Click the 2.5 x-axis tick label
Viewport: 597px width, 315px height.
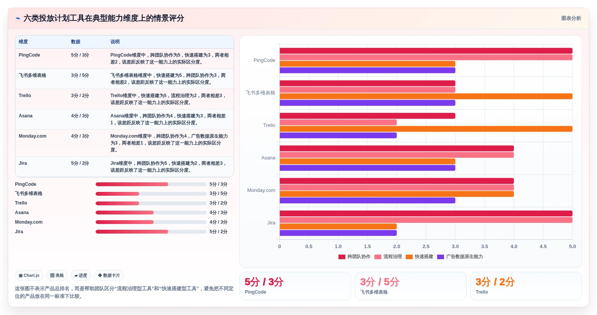(426, 247)
